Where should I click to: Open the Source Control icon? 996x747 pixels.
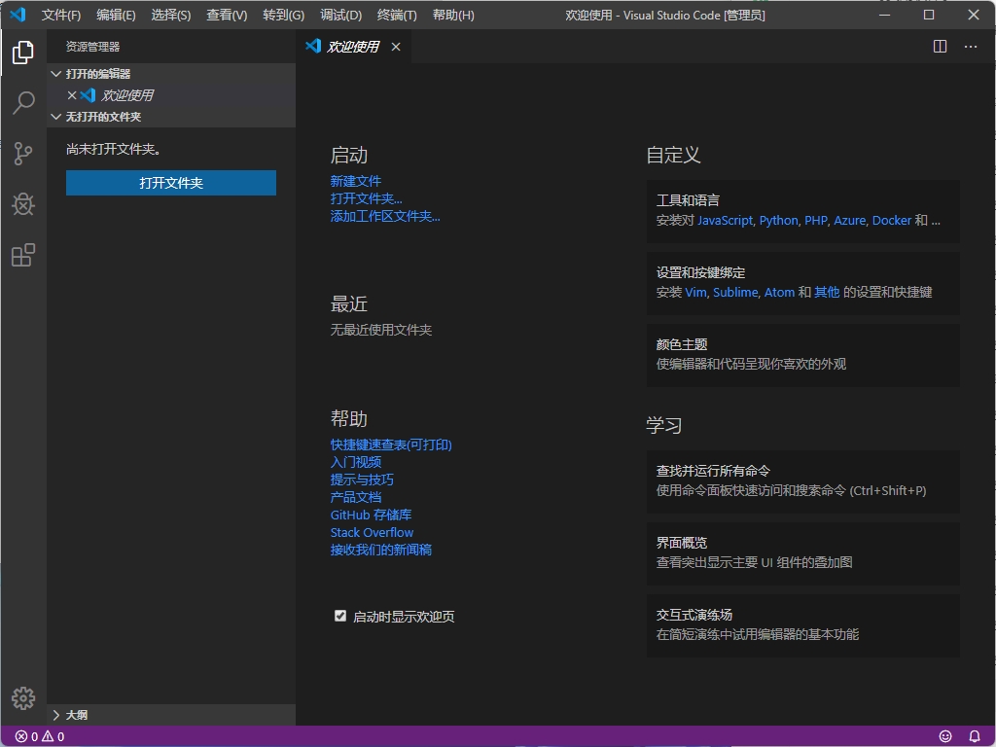[23, 154]
